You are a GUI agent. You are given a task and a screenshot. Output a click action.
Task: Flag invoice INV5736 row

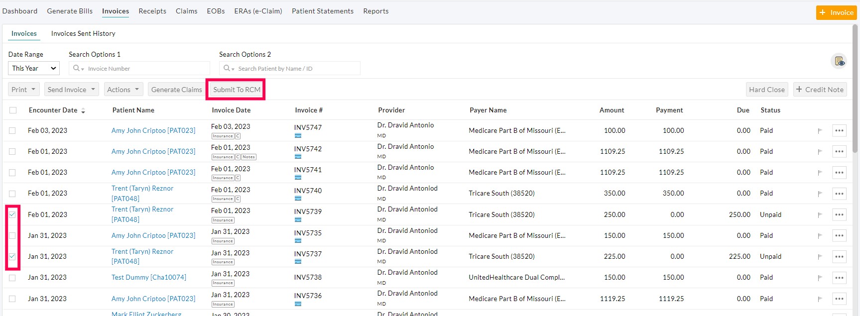tap(820, 299)
